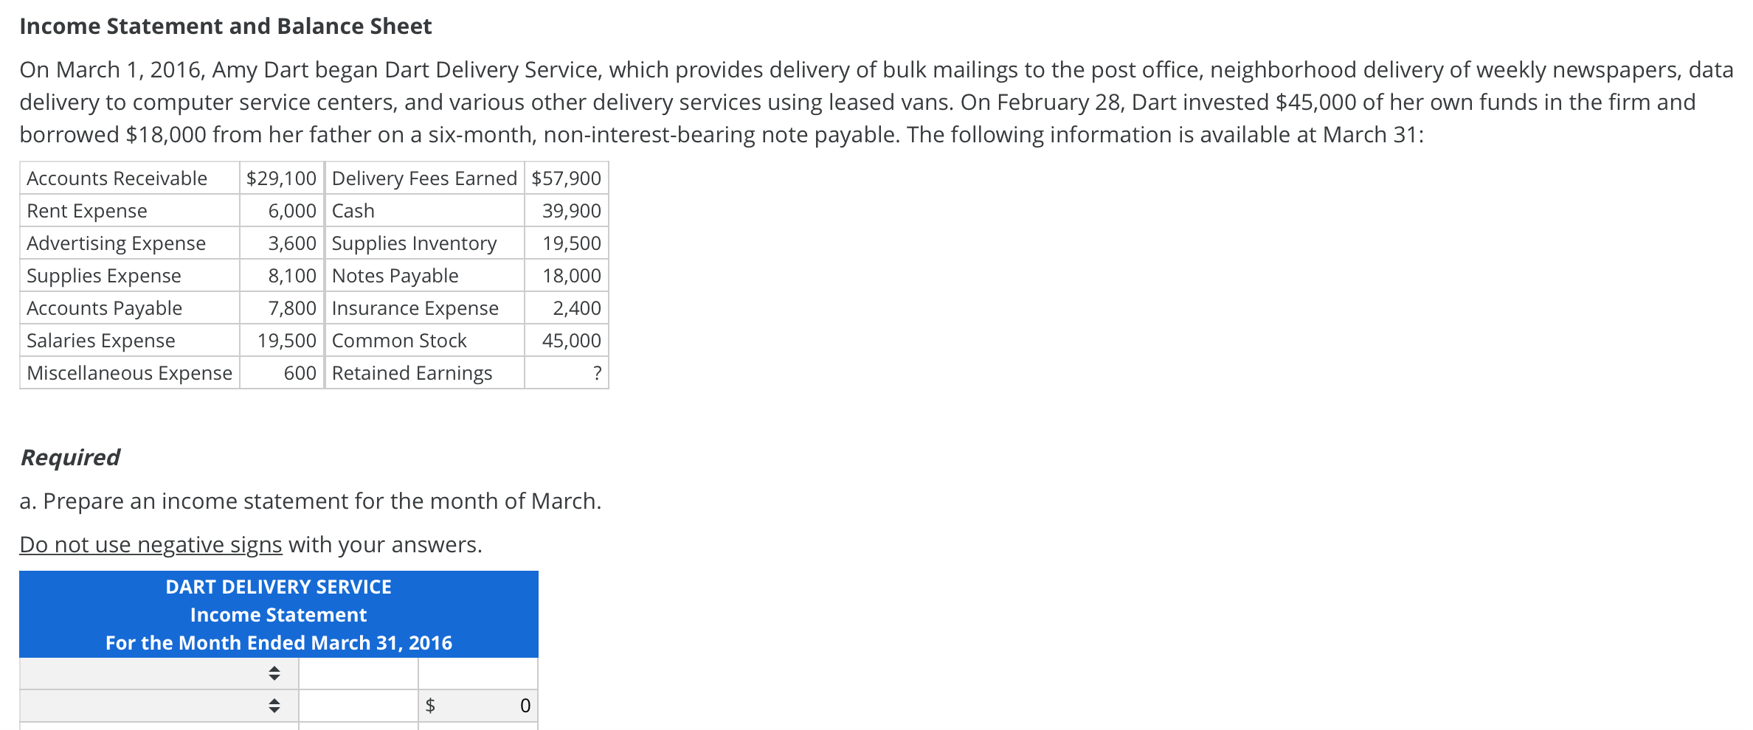1753x730 pixels.
Task: Click the 'Retained Earnings' cell showing a question mark
Action: 411,373
